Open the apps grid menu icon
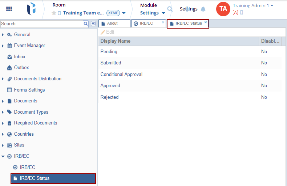Viewport: 287px width, 186px height. point(9,9)
